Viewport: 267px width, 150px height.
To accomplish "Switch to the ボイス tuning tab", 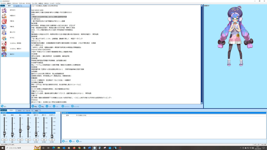I will click(x=20, y=111).
